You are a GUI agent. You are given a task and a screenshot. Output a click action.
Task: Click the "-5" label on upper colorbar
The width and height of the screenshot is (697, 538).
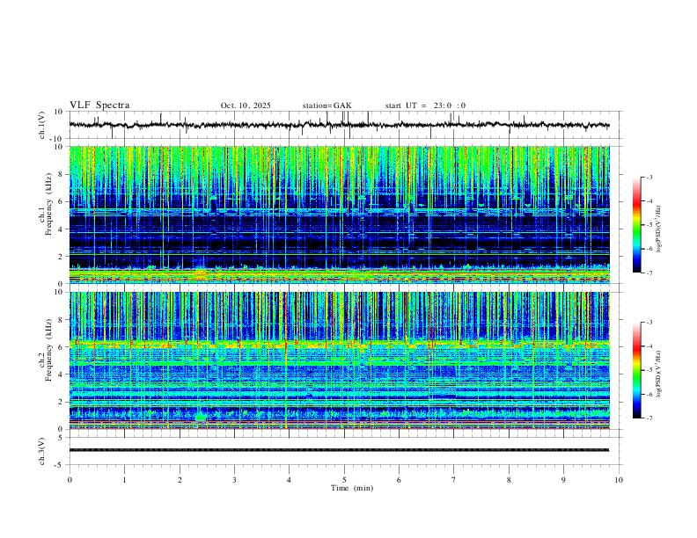(x=649, y=225)
